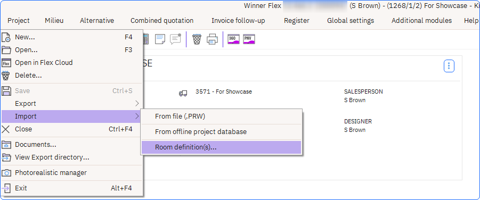Click the SALESPERSON label

tap(363, 91)
